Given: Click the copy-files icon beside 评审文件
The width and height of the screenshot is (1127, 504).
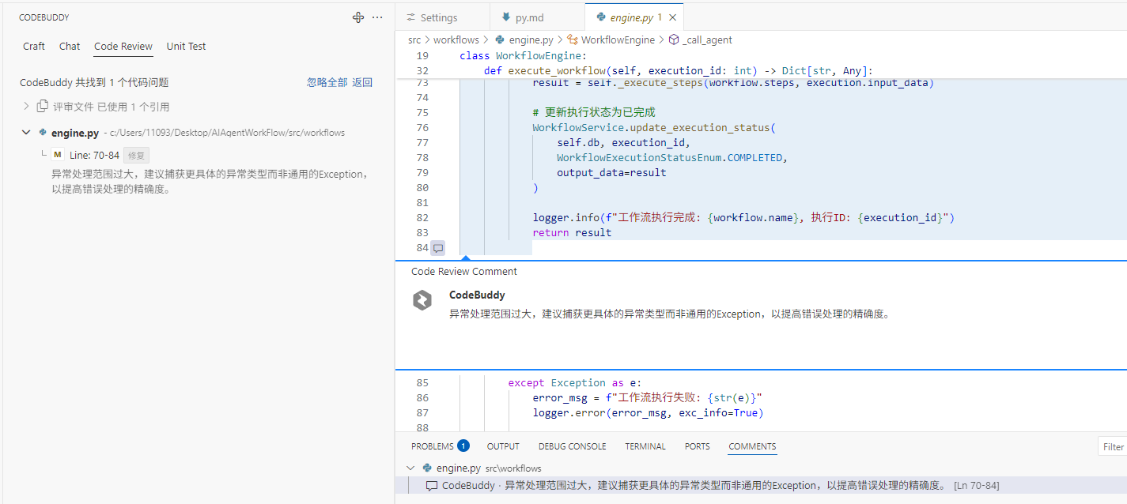Looking at the screenshot, I should (43, 107).
